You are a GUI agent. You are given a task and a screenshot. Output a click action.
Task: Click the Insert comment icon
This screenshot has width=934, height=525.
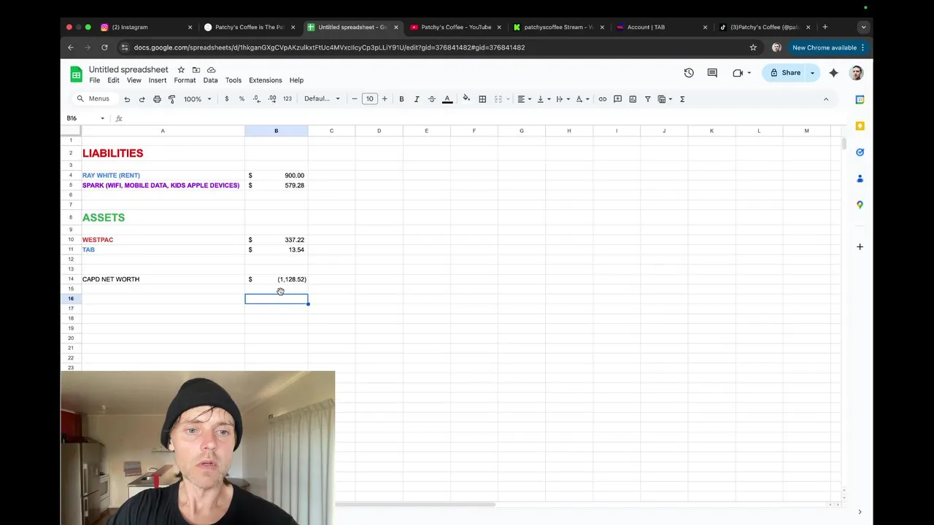point(617,99)
